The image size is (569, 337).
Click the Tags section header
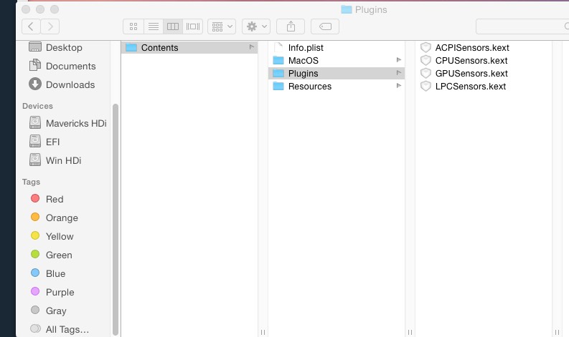31,182
